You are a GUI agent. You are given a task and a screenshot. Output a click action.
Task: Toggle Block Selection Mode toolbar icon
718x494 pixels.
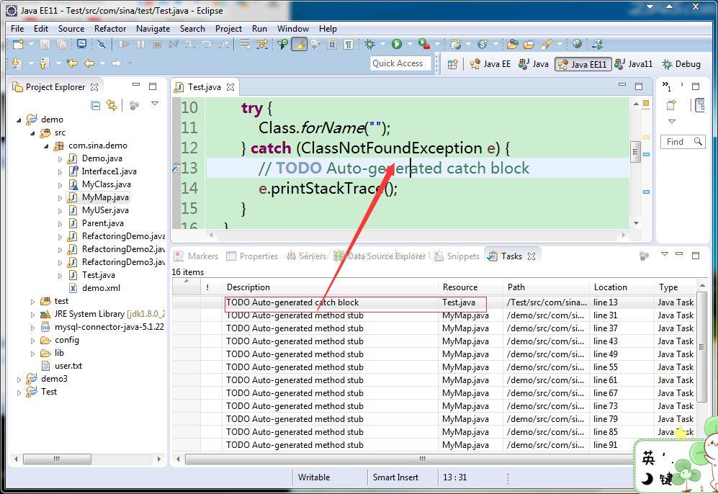click(x=332, y=45)
